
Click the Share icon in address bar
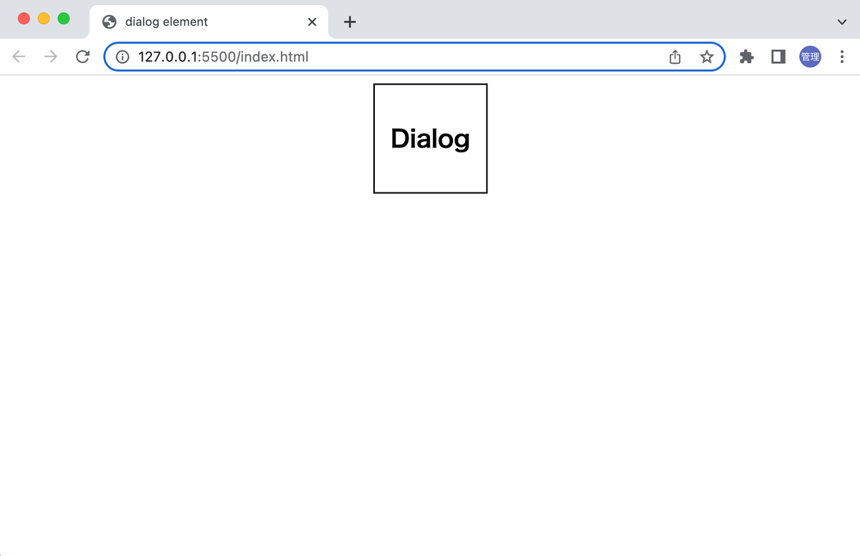[674, 57]
